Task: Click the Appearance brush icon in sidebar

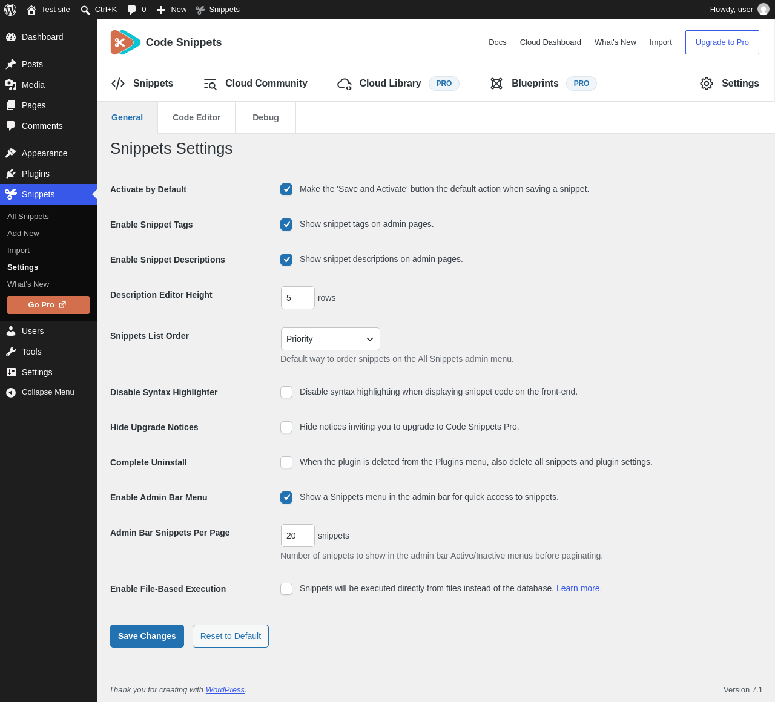Action: pos(11,153)
